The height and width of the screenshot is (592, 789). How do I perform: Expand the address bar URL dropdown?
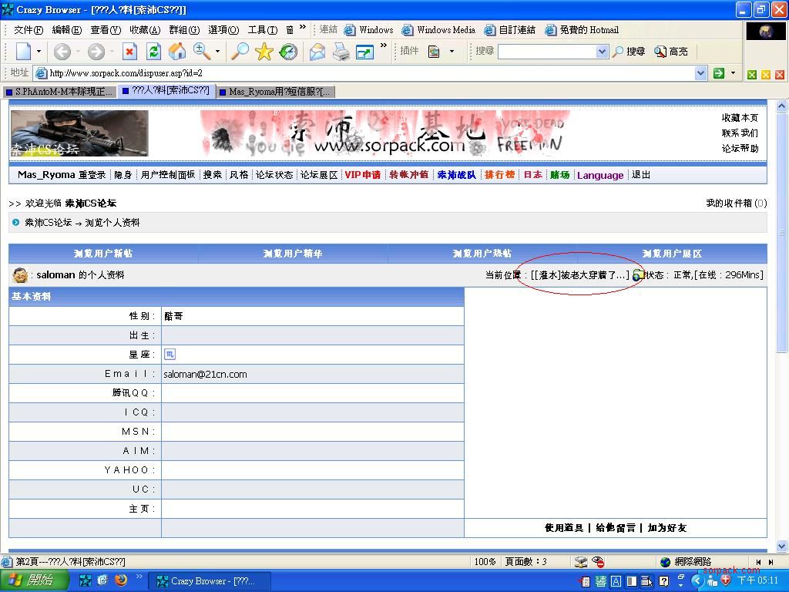tap(700, 73)
